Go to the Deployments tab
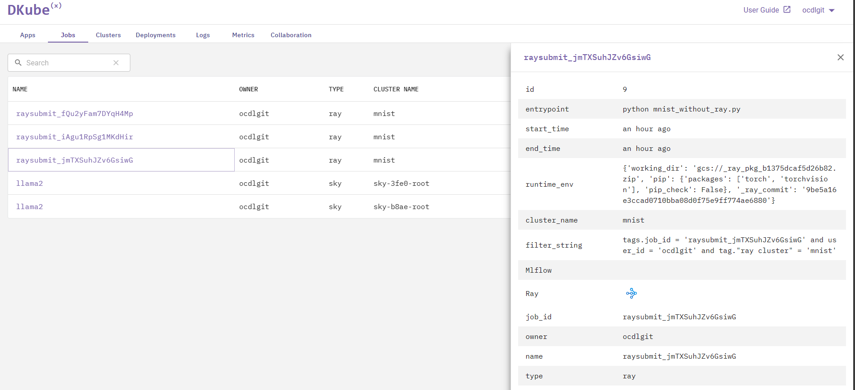This screenshot has width=855, height=390. pyautogui.click(x=155, y=35)
